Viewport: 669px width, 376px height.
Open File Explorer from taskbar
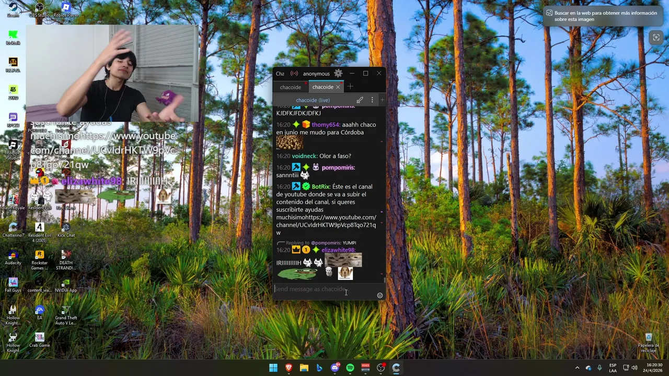click(x=304, y=368)
